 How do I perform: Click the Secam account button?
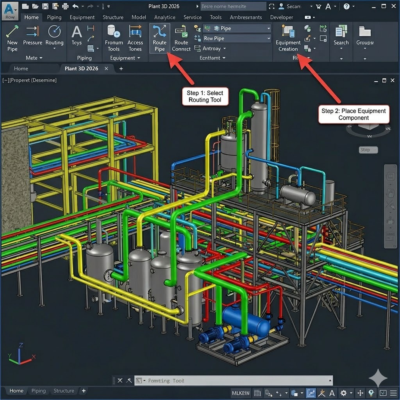290,6
